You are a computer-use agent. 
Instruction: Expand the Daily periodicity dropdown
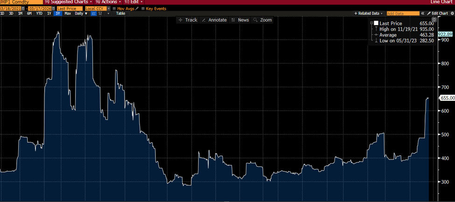[x=87, y=14]
